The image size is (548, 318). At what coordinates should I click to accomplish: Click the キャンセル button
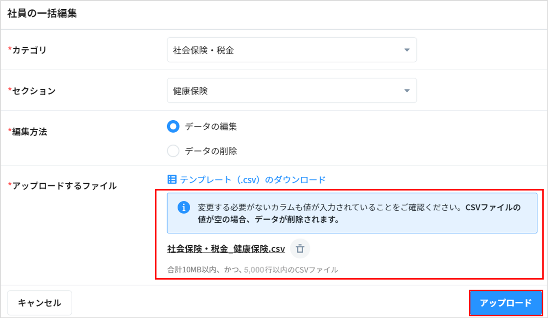click(39, 303)
